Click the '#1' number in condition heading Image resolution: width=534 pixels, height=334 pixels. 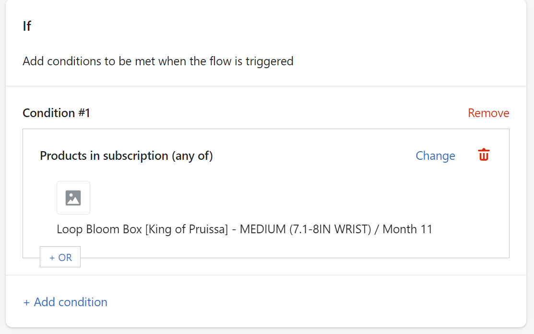pos(83,113)
